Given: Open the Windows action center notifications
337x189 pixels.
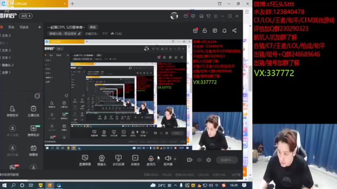Looking at the screenshot, I should click(244, 185).
